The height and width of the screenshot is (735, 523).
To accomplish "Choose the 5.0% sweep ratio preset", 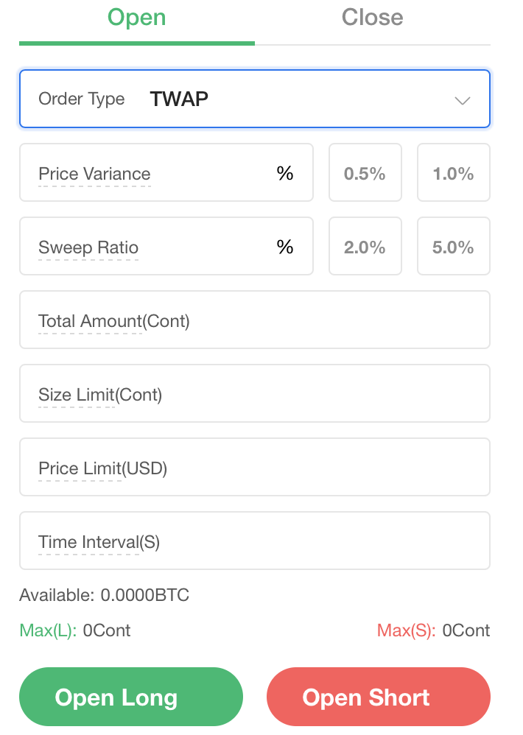I will click(453, 247).
